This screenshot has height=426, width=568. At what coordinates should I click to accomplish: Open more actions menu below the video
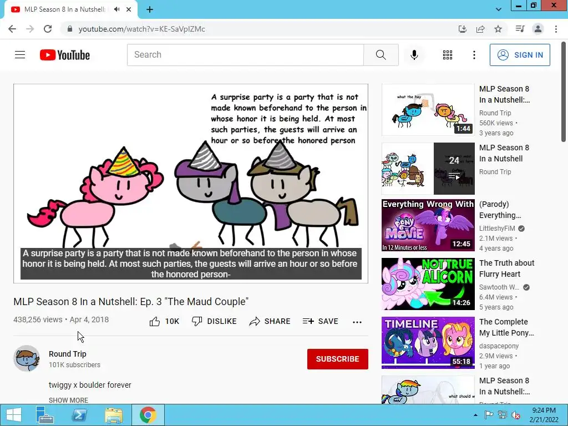[357, 322]
